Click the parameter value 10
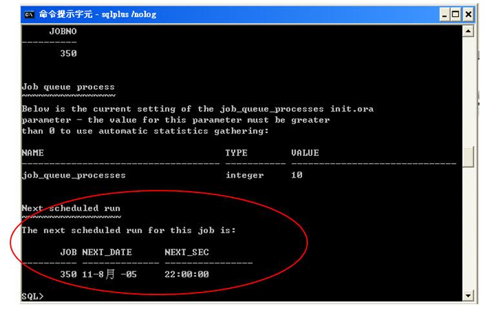Viewport: 486px width, 310px height. [297, 175]
